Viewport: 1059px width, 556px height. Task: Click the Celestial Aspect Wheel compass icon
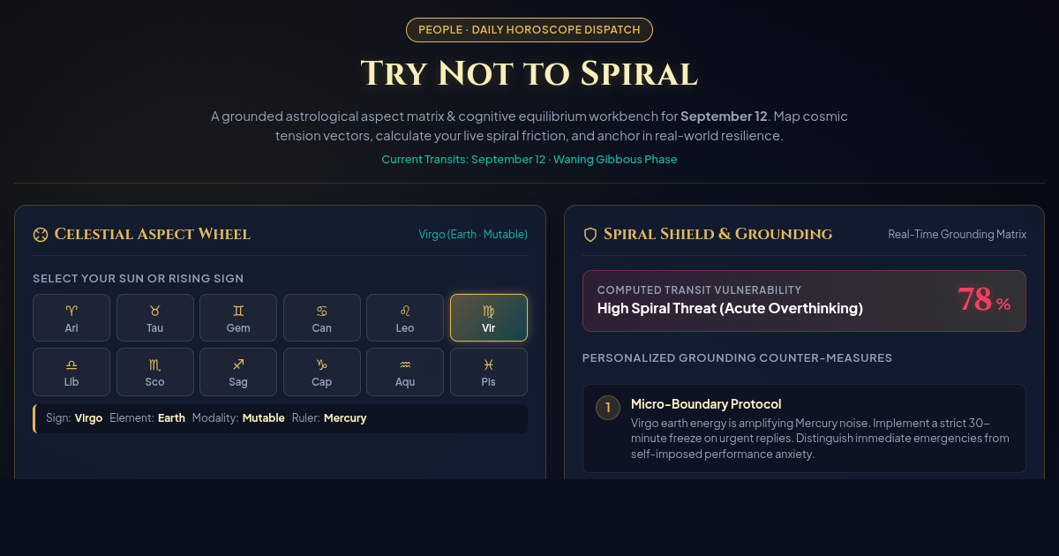[40, 234]
